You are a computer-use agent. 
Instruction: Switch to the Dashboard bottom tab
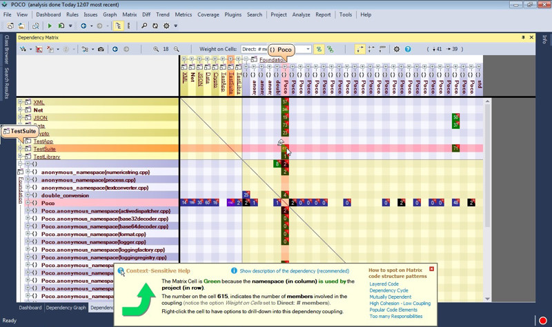pyautogui.click(x=30, y=308)
